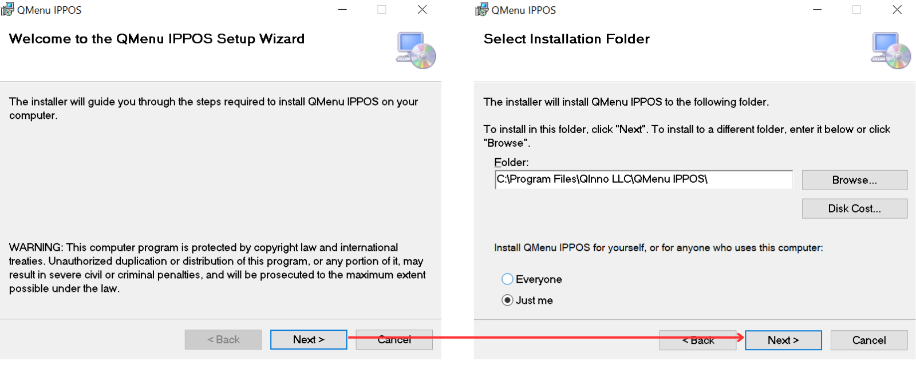This screenshot has height=377, width=916.
Task: Cancel setup from the Welcome page
Action: pos(394,340)
